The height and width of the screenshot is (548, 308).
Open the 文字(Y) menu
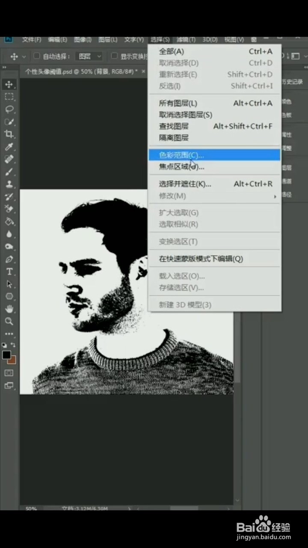coord(134,39)
